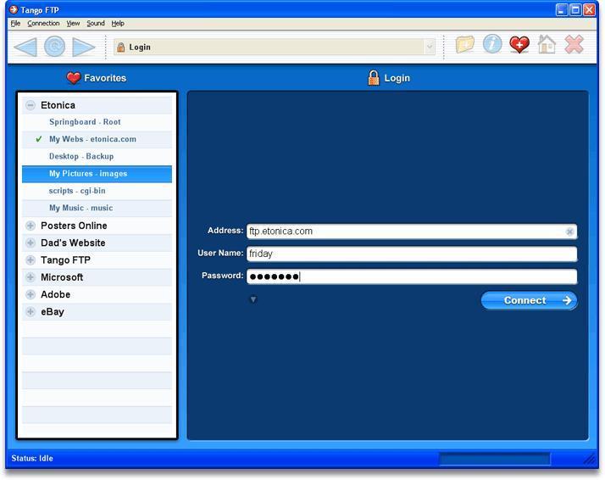Click the Password input field
This screenshot has width=605, height=480.
(x=412, y=276)
